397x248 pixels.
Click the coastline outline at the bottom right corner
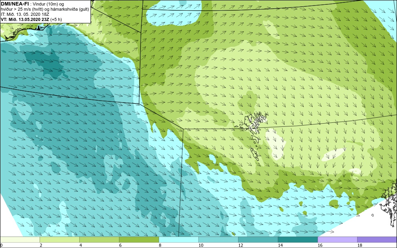pos(389,203)
